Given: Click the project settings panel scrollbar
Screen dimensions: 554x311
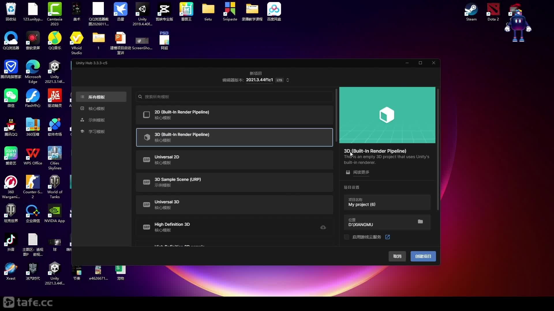Looking at the screenshot, I should pos(438,149).
